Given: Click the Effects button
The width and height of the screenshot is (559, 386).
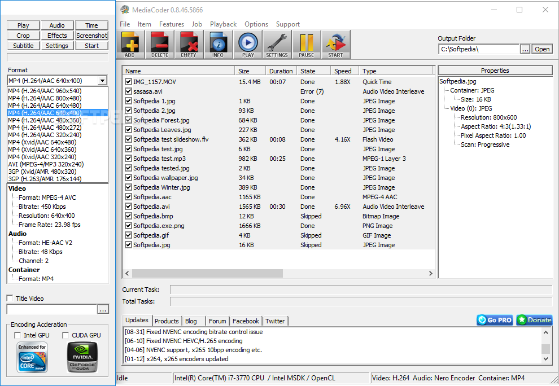Looking at the screenshot, I should point(57,36).
